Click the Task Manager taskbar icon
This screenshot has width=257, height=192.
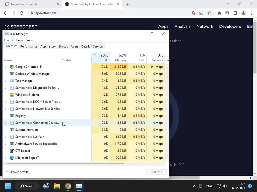point(79,186)
